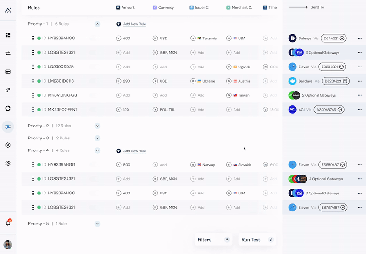Click the plus icon for Priority 1 new rule

(119, 24)
